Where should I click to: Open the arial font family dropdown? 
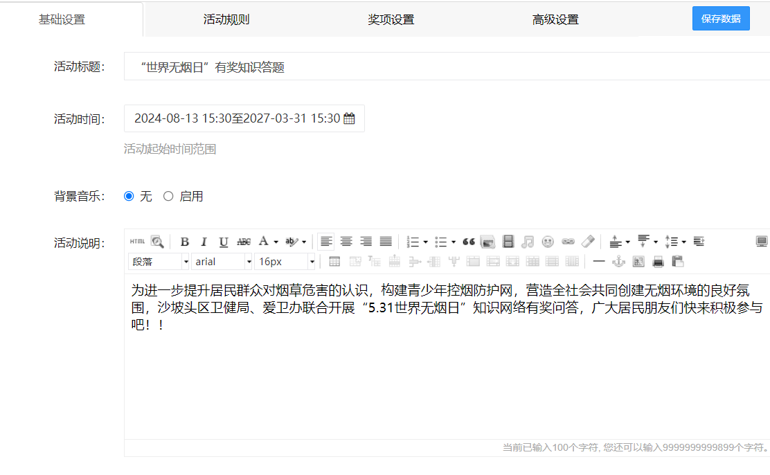pos(220,261)
